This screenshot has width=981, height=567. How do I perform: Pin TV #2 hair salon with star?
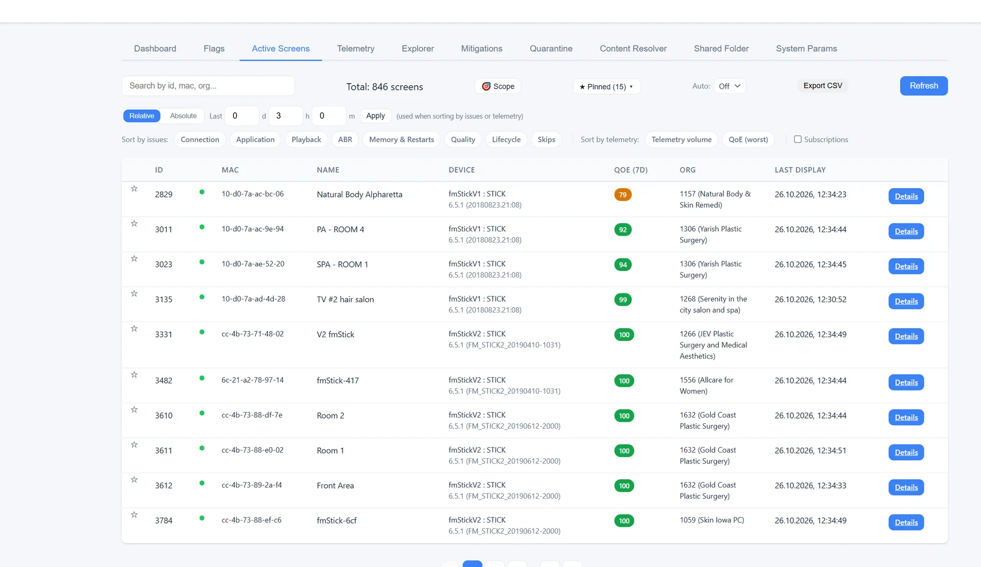click(134, 293)
